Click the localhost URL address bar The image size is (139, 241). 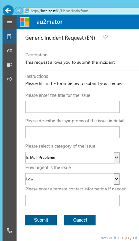81,11
